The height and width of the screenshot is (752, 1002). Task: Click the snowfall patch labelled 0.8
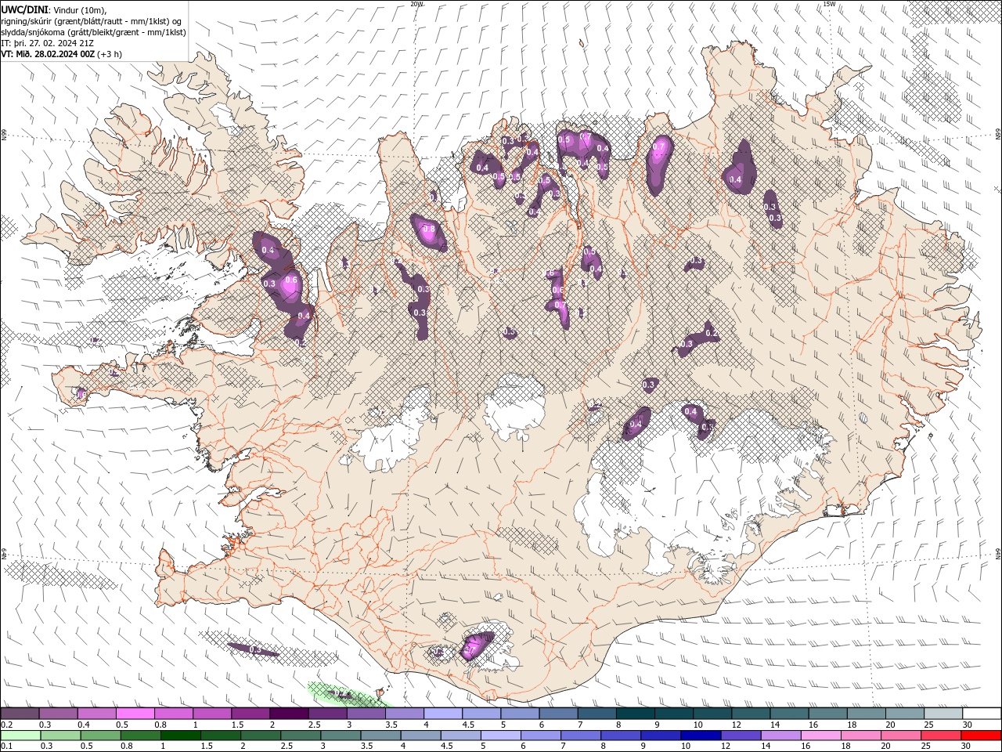click(x=429, y=232)
